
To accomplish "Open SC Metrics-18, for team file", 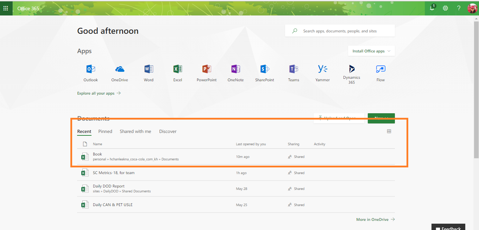I will [x=114, y=173].
